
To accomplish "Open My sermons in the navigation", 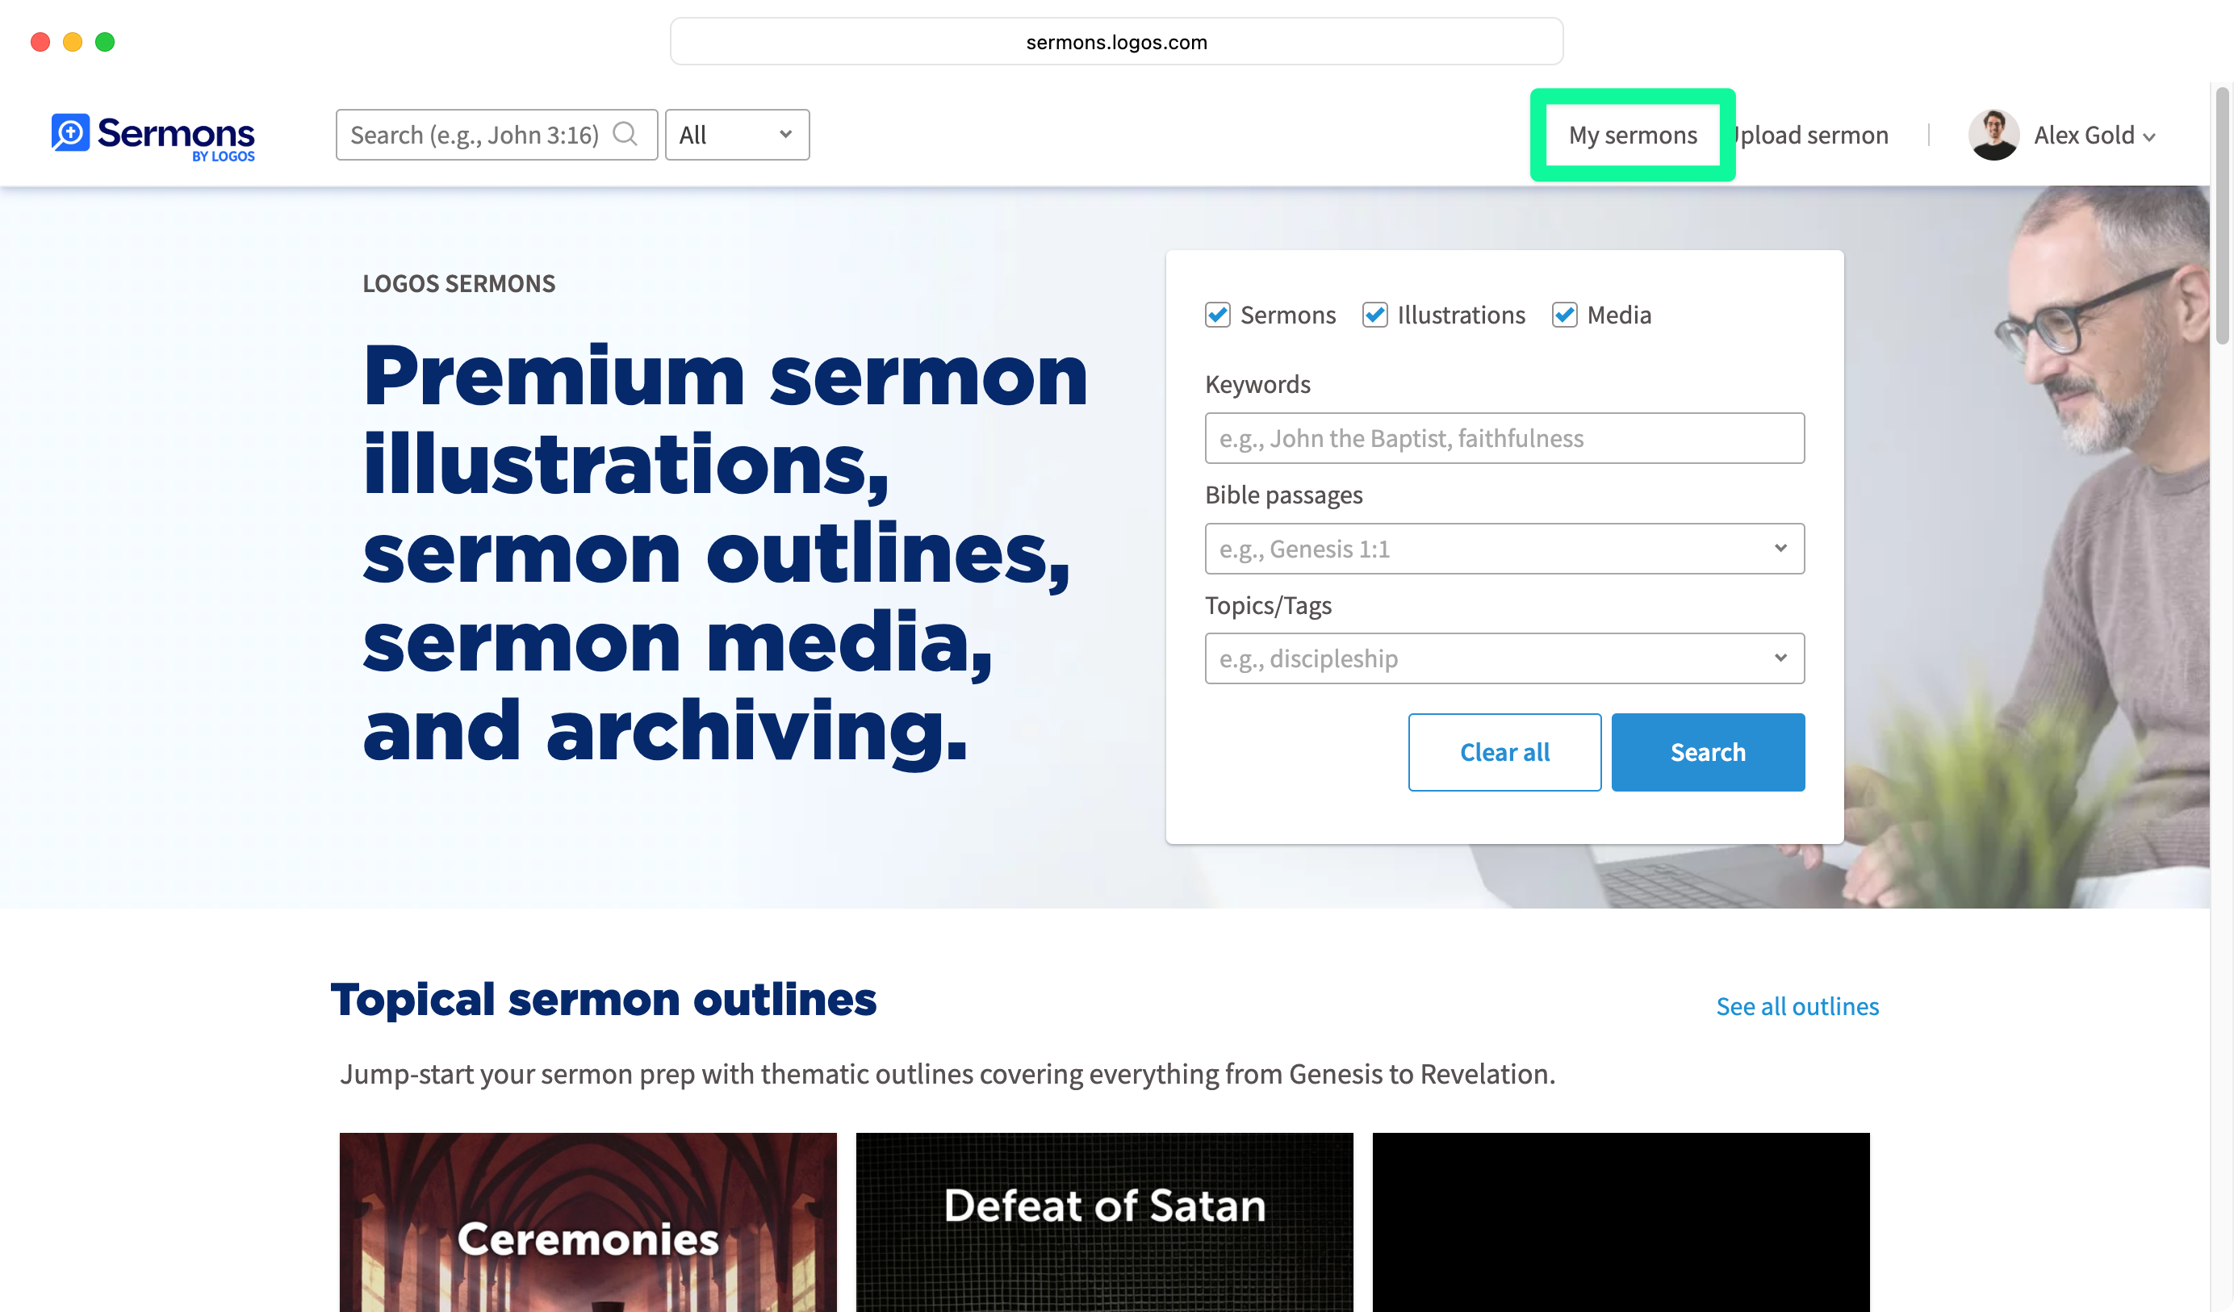I will tap(1632, 135).
